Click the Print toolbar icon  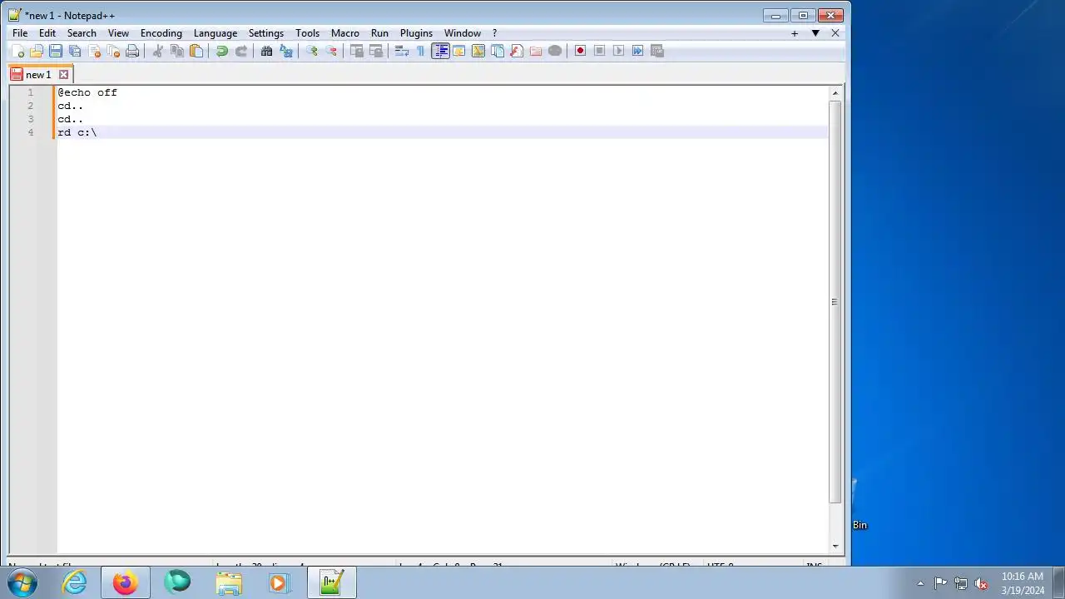point(132,51)
